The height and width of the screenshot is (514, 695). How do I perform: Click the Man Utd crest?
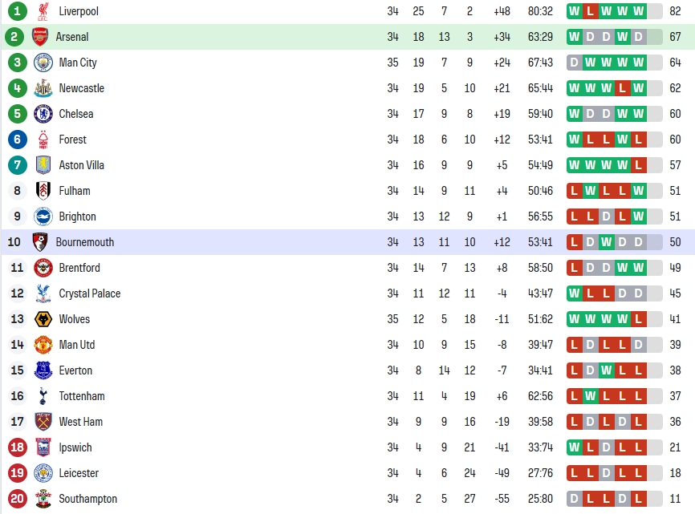pos(43,345)
